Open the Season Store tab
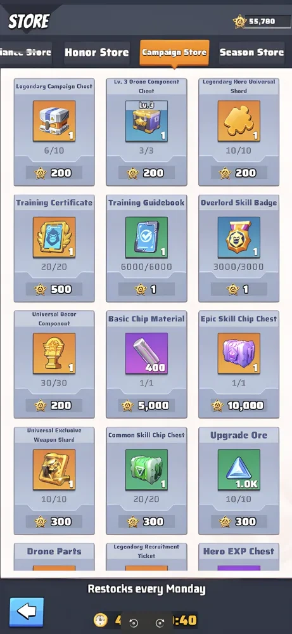292x634 pixels. [x=251, y=53]
